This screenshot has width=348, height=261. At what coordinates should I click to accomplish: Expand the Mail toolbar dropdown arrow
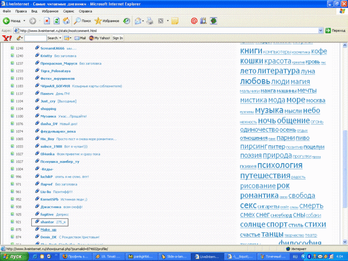(x=143, y=21)
